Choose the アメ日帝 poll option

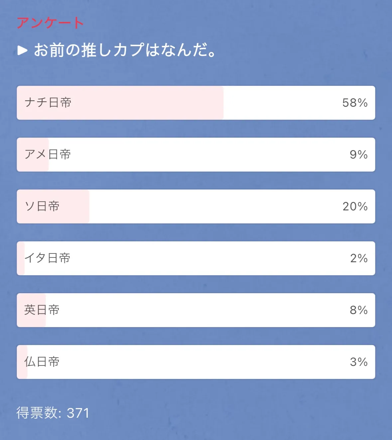[x=48, y=155]
